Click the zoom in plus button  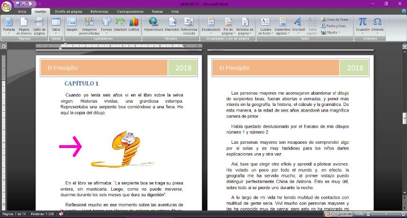pyautogui.click(x=403, y=214)
